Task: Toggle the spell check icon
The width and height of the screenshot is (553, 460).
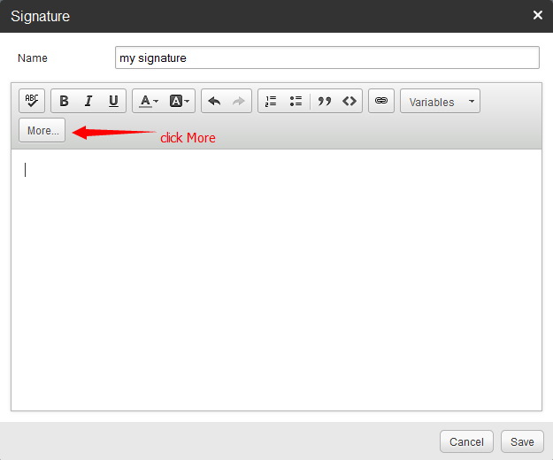Action: (32, 101)
